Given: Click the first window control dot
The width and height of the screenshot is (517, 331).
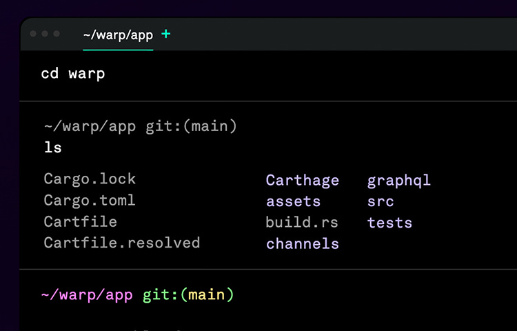Looking at the screenshot, I should 33,34.
